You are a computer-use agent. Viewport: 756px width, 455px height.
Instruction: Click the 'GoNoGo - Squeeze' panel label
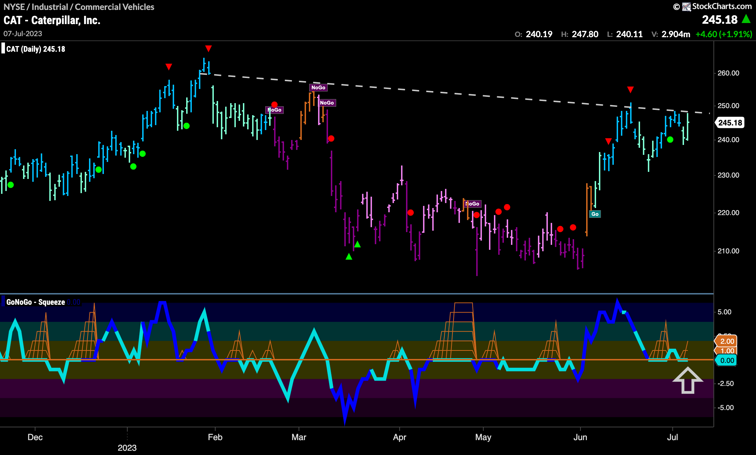(x=35, y=302)
